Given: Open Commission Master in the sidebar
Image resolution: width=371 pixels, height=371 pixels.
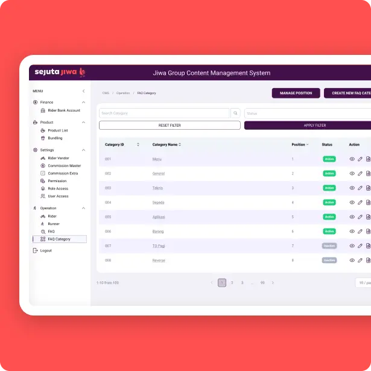Looking at the screenshot, I should pos(64,166).
